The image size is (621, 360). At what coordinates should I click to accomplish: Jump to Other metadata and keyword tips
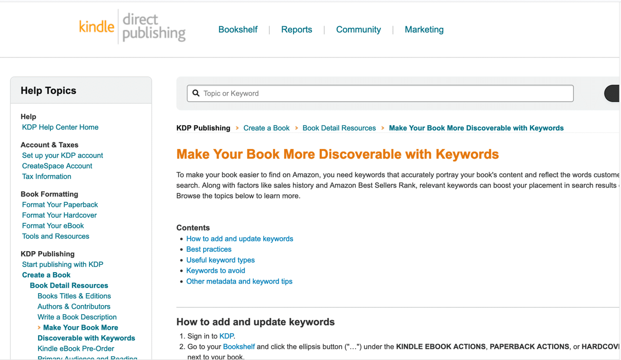[x=239, y=281]
